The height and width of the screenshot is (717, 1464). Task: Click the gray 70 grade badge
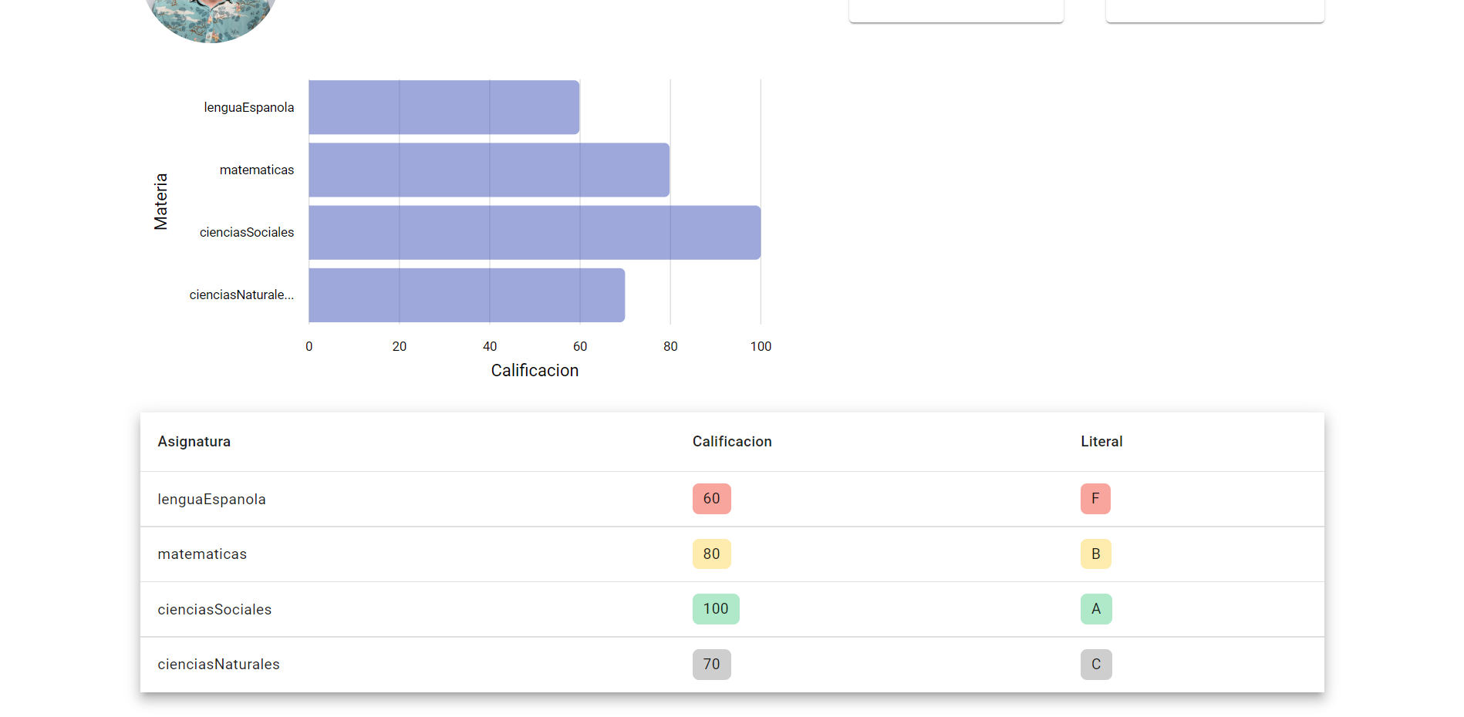pyautogui.click(x=711, y=664)
